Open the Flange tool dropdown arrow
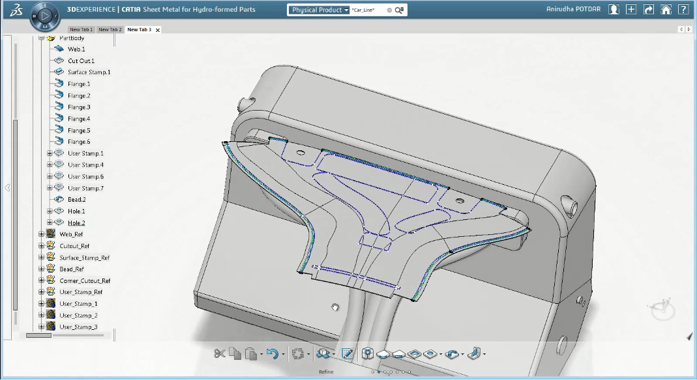 pyautogui.click(x=484, y=354)
